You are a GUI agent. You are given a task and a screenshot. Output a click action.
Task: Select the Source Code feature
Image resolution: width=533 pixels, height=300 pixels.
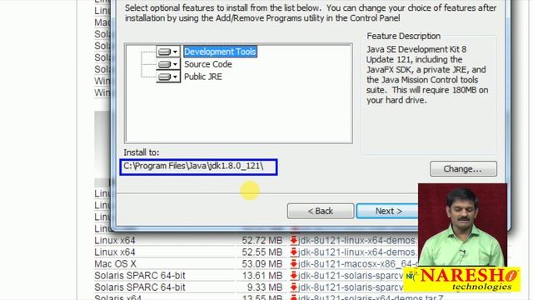207,64
